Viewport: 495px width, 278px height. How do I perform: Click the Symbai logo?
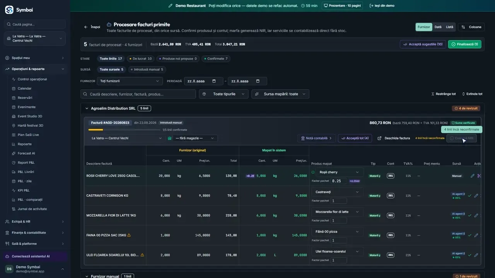pos(9,10)
